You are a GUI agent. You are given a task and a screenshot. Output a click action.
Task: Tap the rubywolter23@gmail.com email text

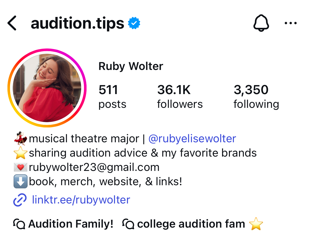point(94,167)
